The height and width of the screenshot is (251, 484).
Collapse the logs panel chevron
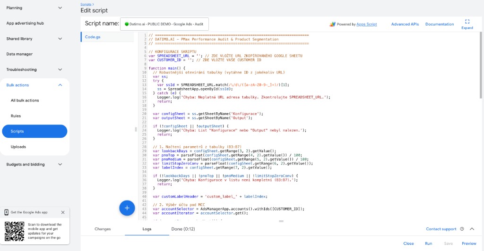click(x=472, y=229)
